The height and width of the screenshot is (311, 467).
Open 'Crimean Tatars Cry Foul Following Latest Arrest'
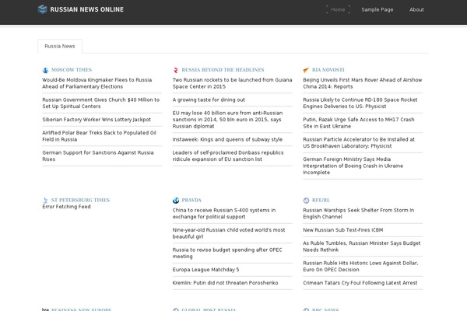tap(360, 283)
